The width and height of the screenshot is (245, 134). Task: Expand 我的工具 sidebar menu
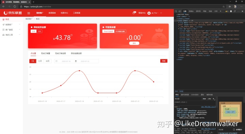(x=11, y=35)
